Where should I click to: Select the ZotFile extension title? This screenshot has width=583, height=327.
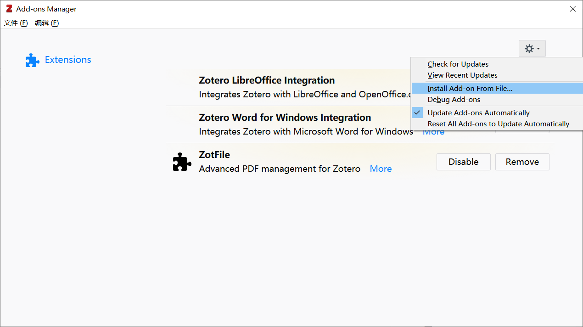(x=214, y=155)
